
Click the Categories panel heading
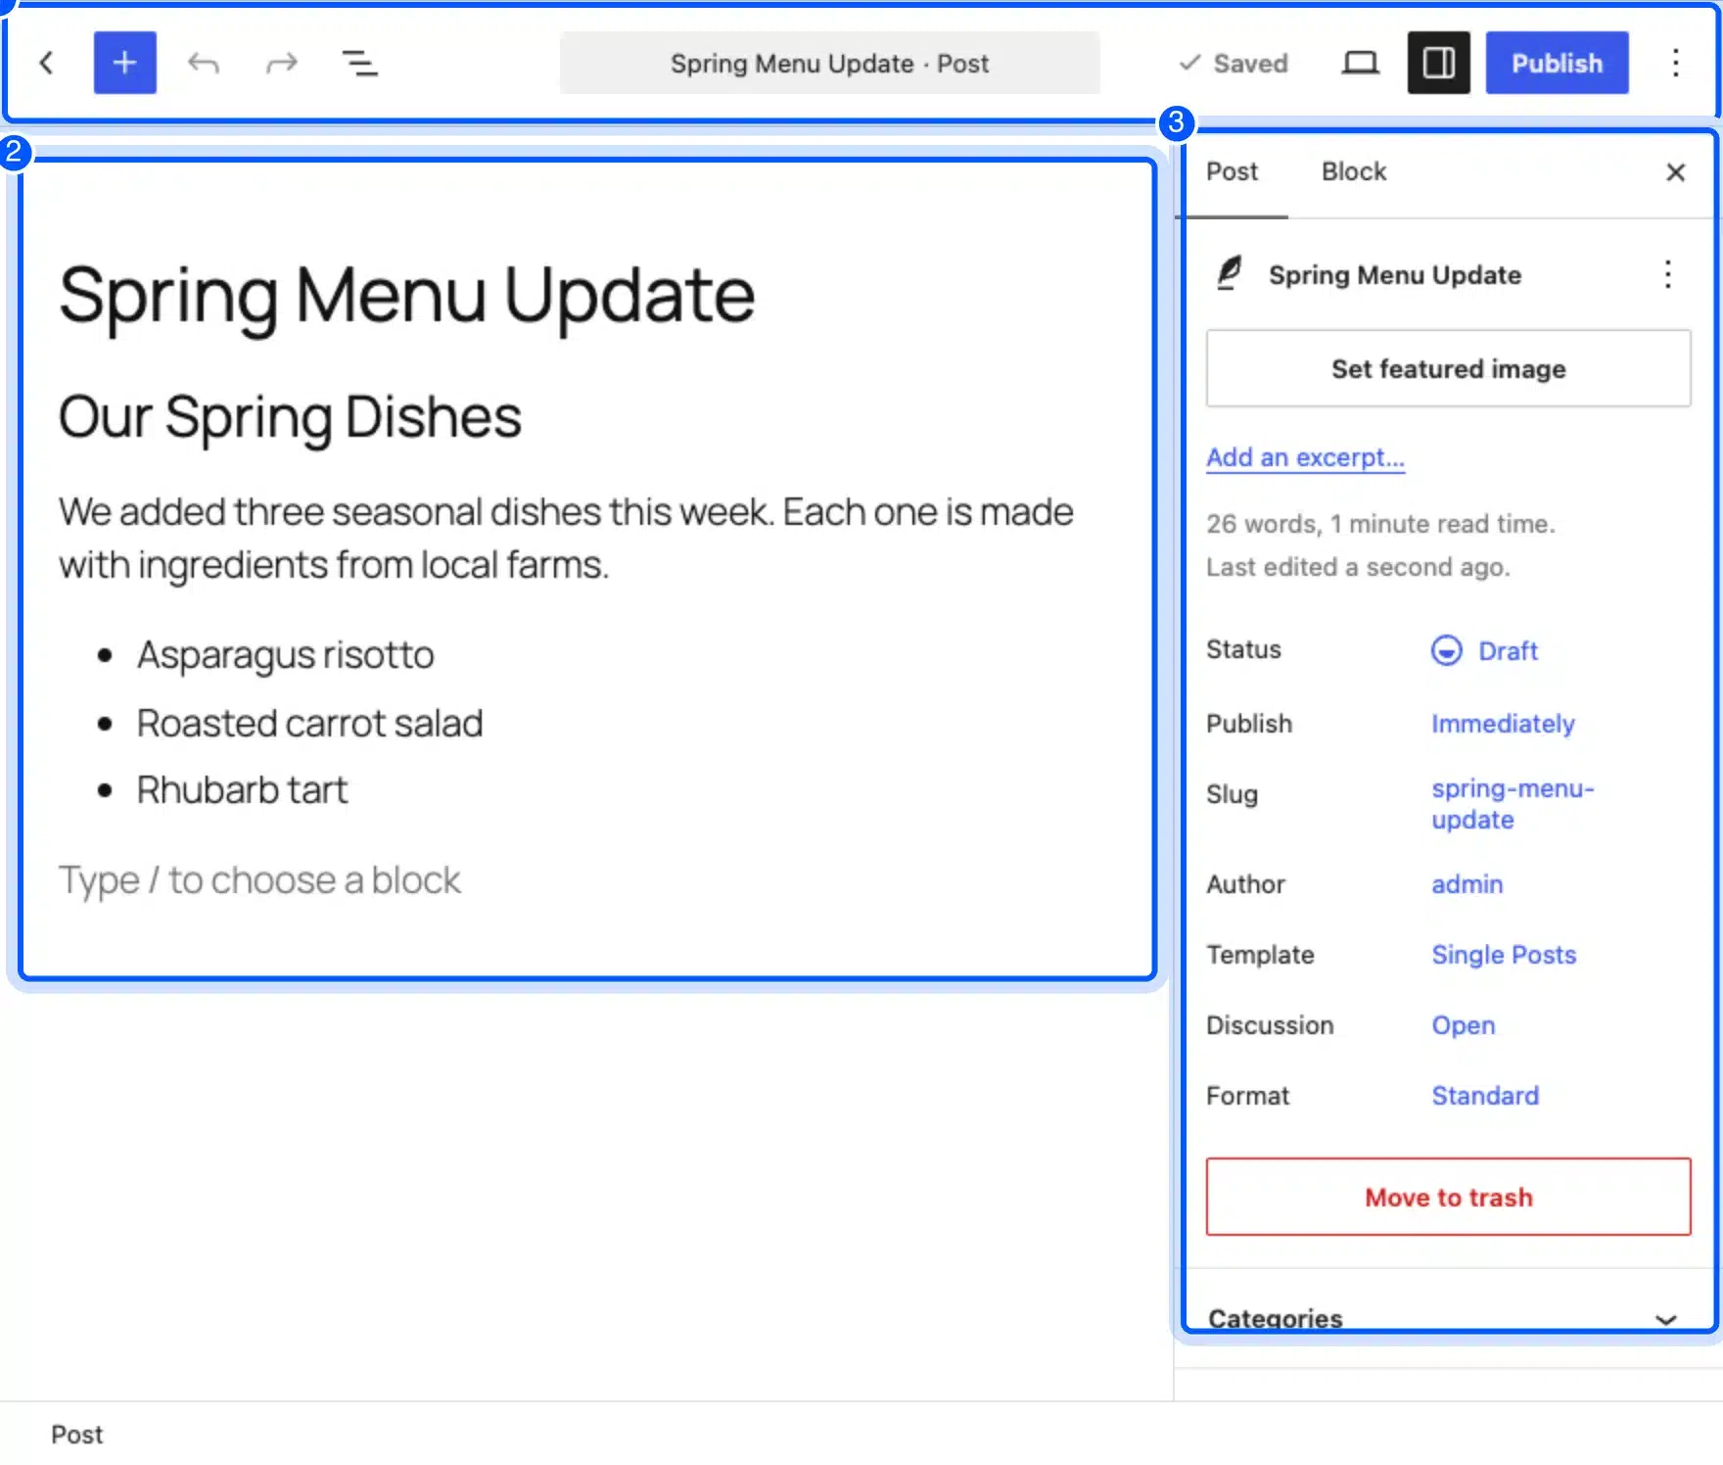pyautogui.click(x=1275, y=1318)
